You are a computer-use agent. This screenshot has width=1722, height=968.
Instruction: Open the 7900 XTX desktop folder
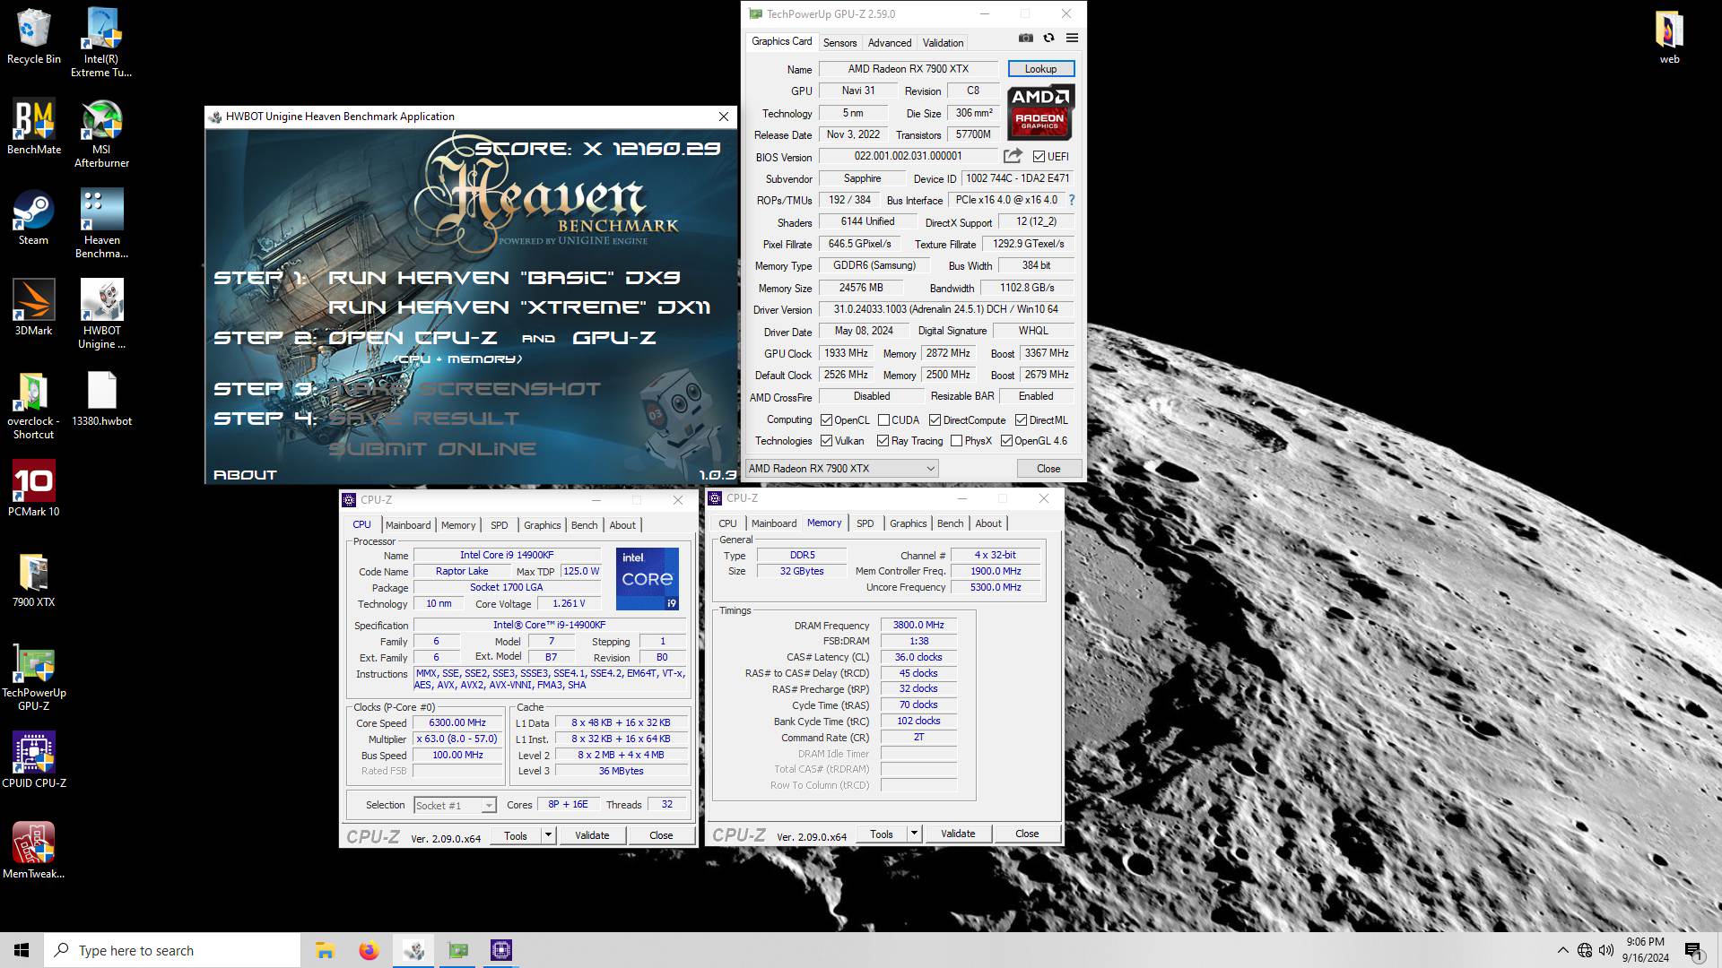33,580
